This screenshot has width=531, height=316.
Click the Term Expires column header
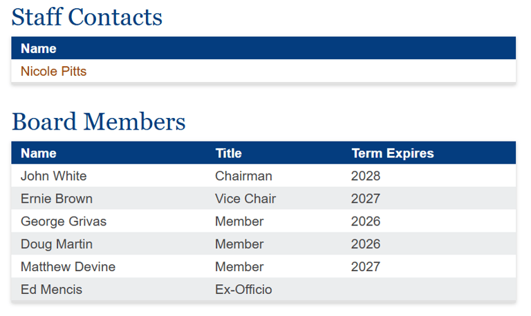392,153
